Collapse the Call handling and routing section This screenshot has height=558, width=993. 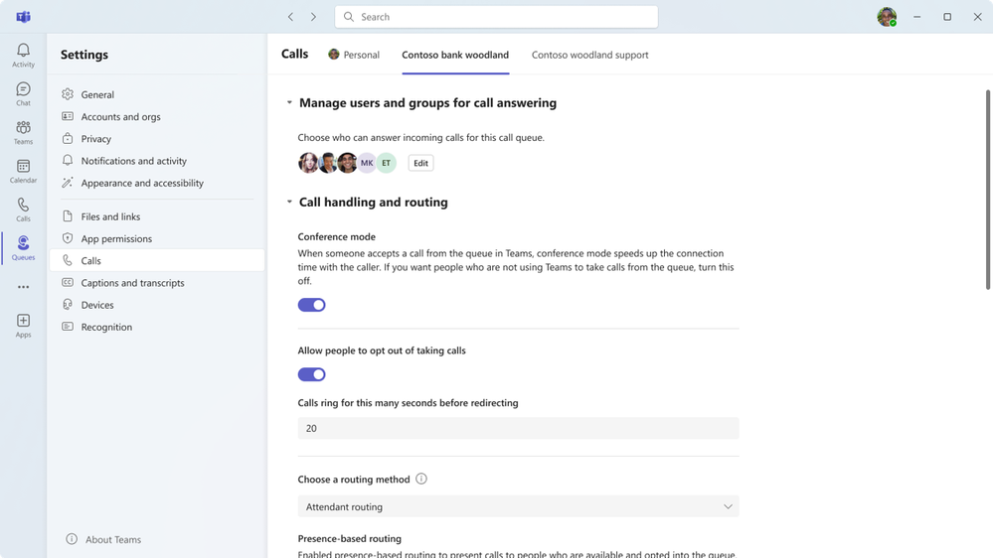click(x=289, y=203)
